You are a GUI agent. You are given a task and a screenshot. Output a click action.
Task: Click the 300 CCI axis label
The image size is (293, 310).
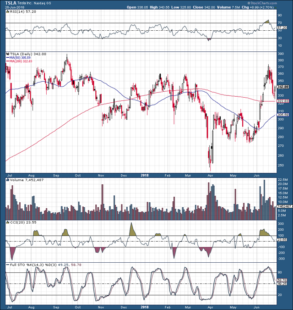[281, 224]
